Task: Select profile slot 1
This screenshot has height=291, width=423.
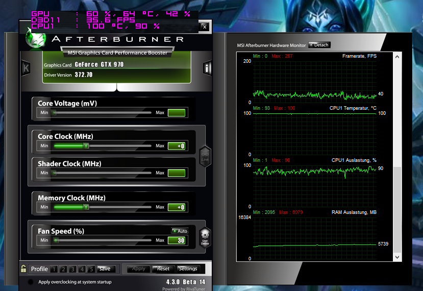Action: coord(54,269)
